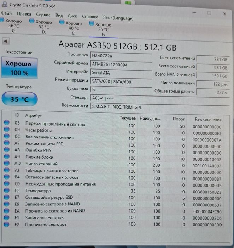This screenshot has height=248, width=234.
Task: Click the status icon for Оставшийся ресурс SSD
Action: point(7,197)
